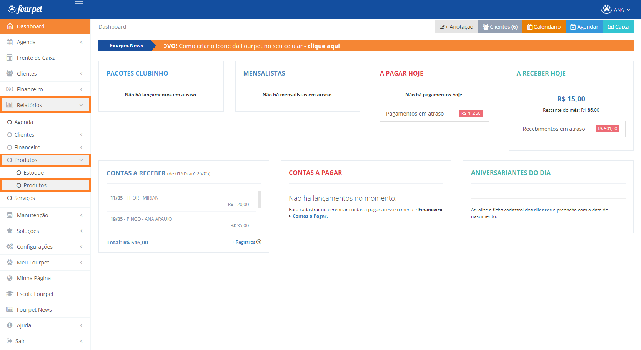Open Serviços report item
641x350 pixels.
[45, 198]
